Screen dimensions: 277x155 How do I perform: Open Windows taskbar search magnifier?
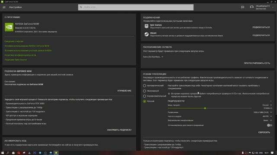click(8, 153)
